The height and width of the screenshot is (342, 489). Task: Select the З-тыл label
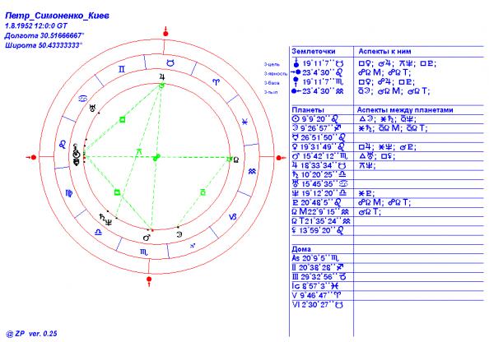point(270,92)
